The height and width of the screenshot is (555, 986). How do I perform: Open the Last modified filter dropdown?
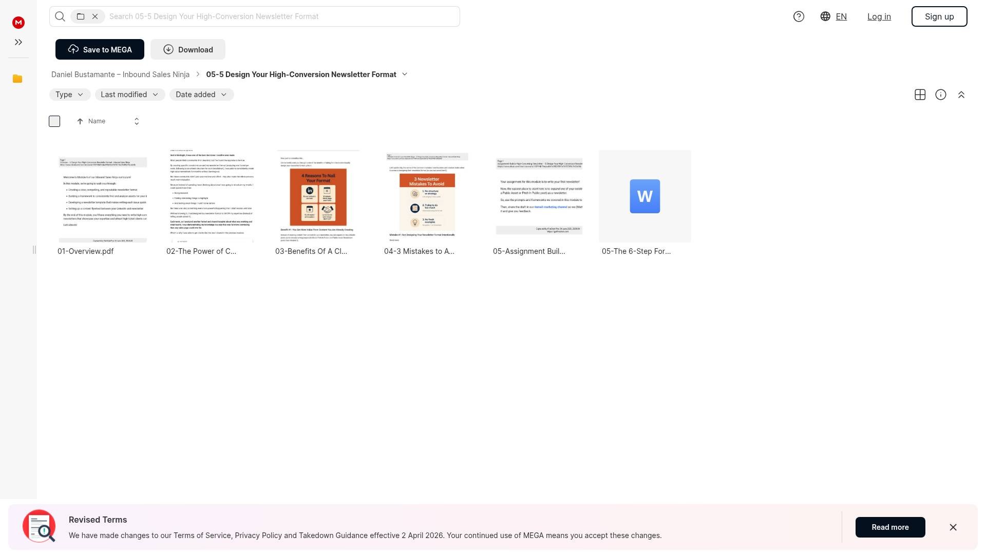[x=130, y=95]
